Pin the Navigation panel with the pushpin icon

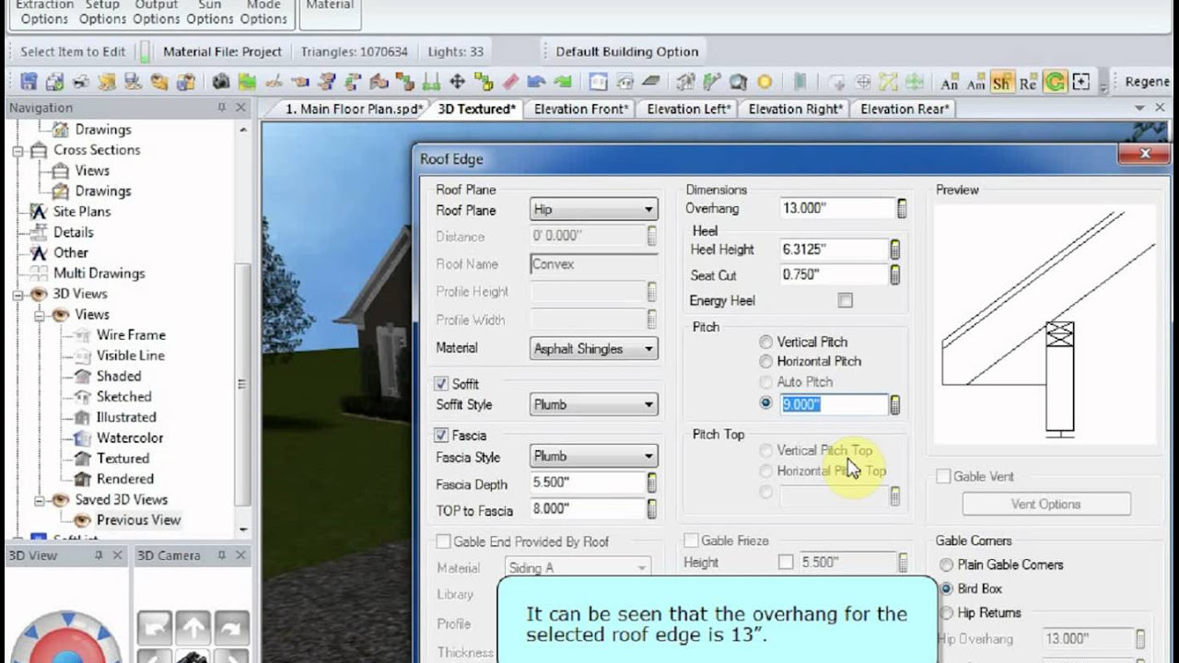(x=222, y=108)
